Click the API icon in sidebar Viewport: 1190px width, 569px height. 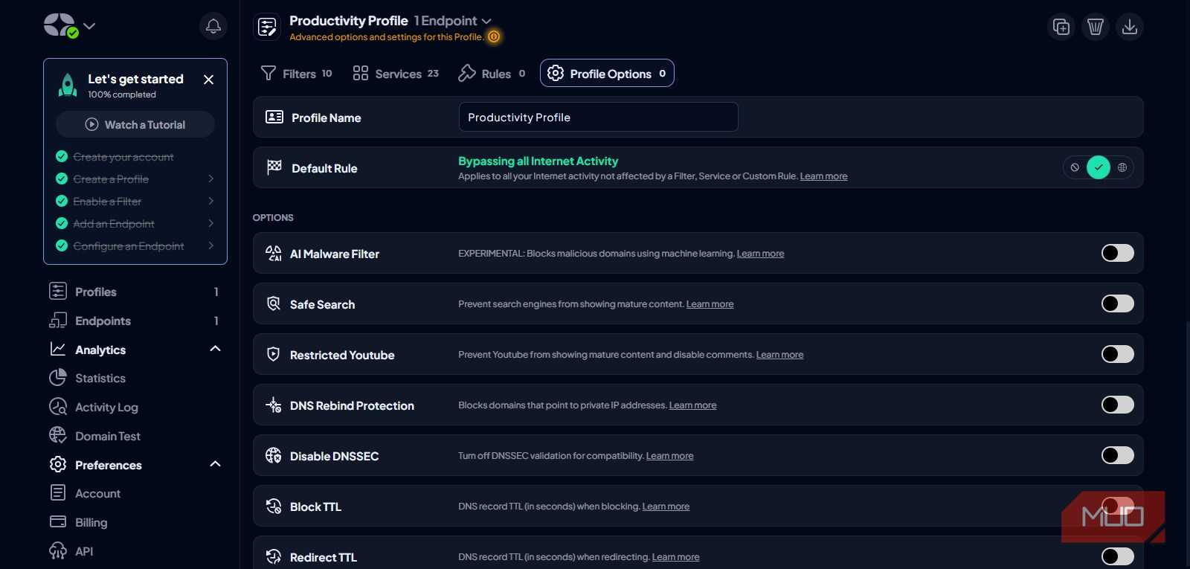tap(58, 551)
